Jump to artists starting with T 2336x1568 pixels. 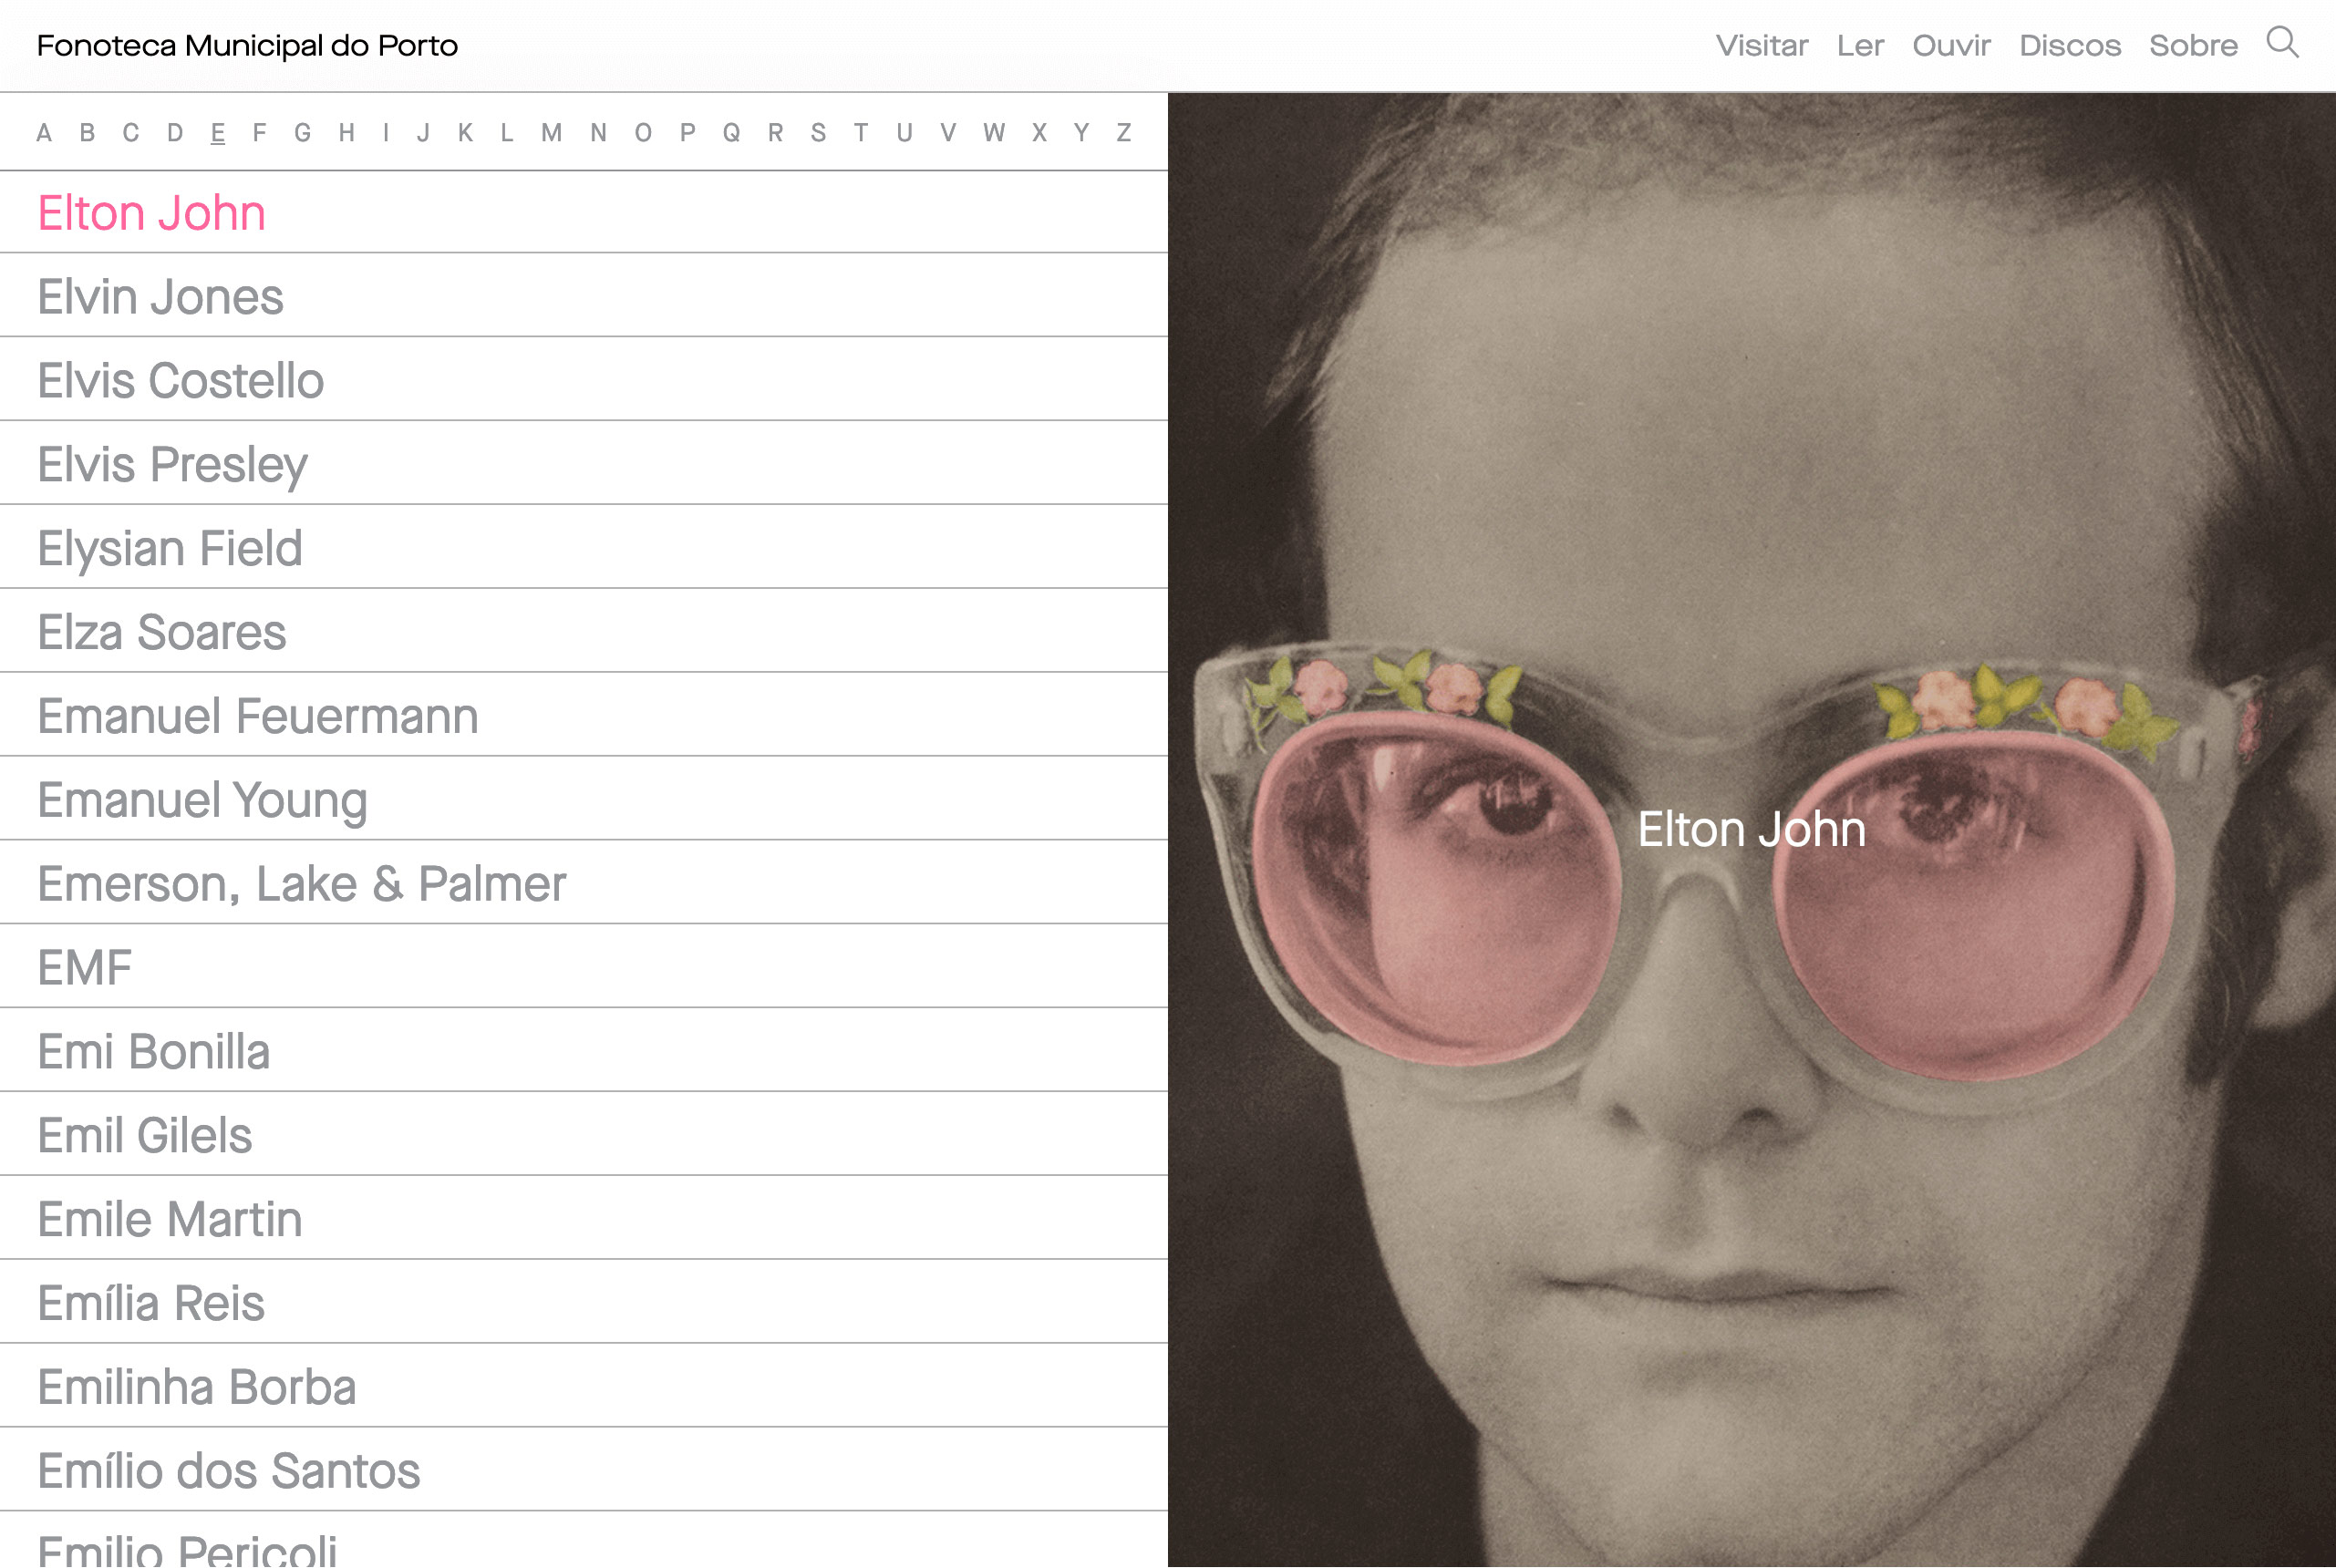[861, 133]
